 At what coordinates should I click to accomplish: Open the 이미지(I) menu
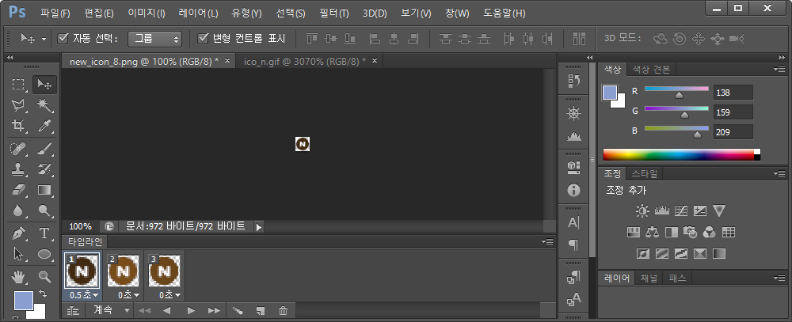[147, 13]
